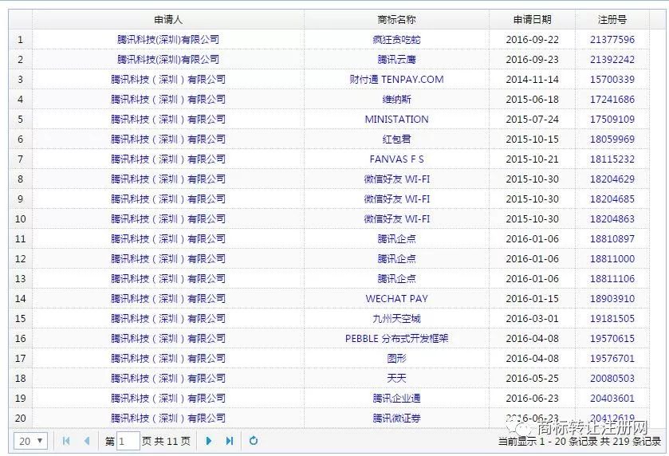This screenshot has height=456, width=669.
Task: Select registration number 18115232
Action: point(612,159)
